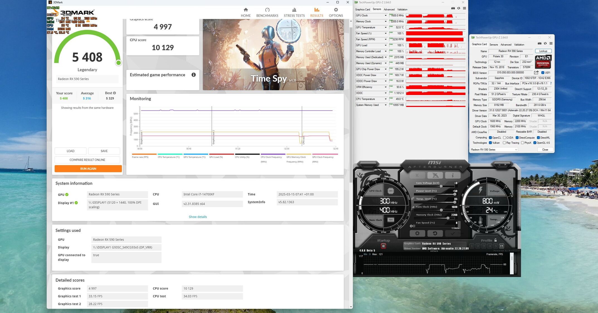This screenshot has height=313, width=598.
Task: Click the refresh icon in GPU-Z Graphics Card window
Action: pyautogui.click(x=545, y=43)
